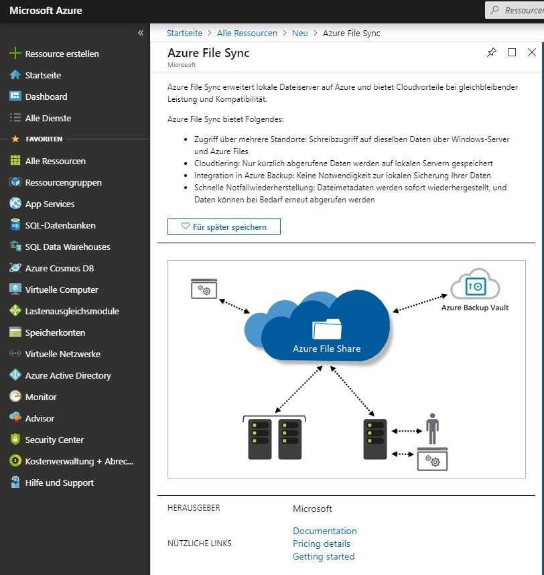View Pricing details for Azure File Sync
Image resolution: width=544 pixels, height=575 pixels.
click(320, 544)
